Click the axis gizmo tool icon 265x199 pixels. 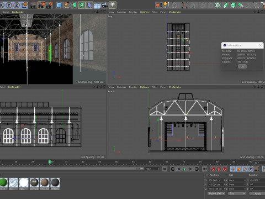point(184,5)
